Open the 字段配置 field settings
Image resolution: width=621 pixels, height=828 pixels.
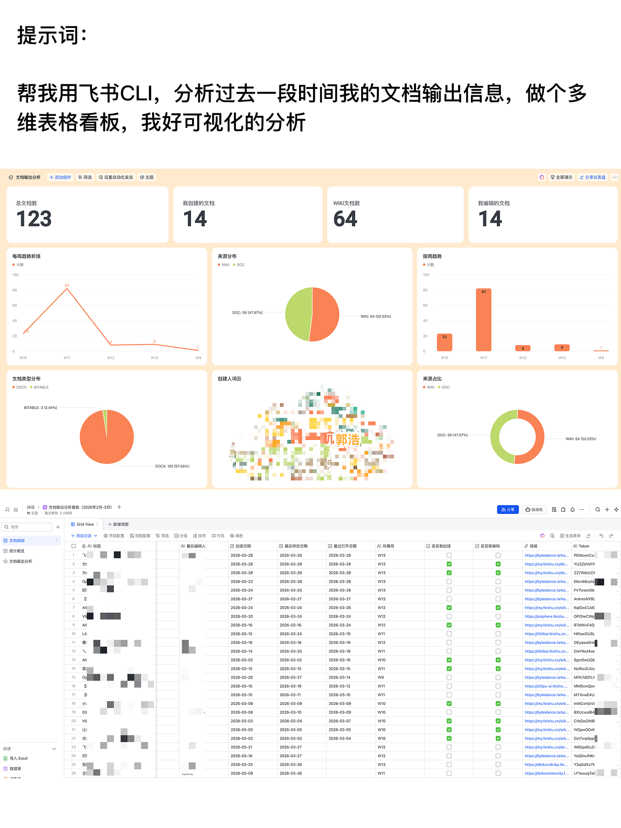point(114,536)
